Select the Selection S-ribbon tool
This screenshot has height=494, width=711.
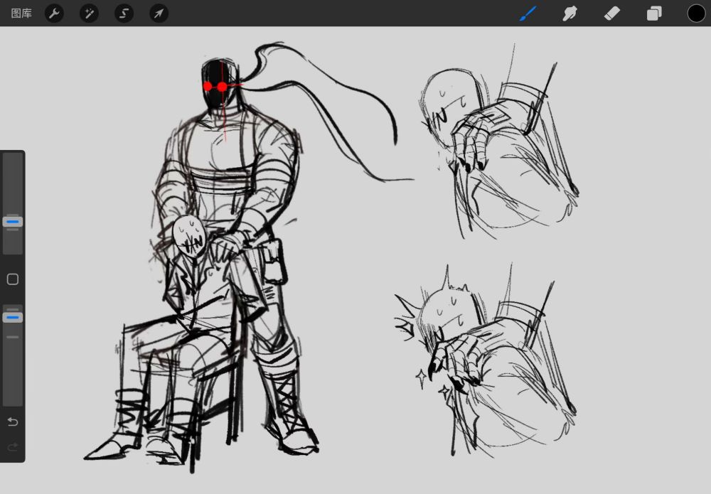tap(124, 14)
